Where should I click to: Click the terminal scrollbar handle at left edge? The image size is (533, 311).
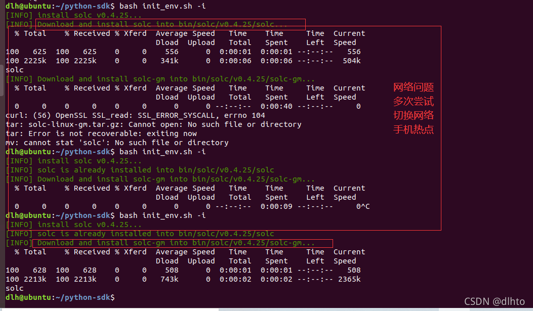pos(2,80)
